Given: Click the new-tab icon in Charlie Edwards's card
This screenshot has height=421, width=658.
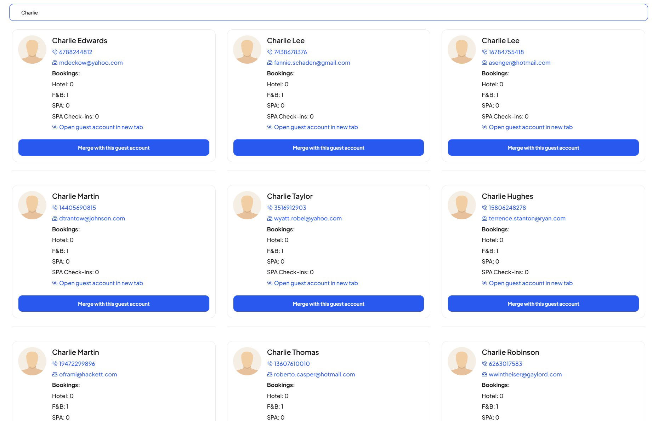Looking at the screenshot, I should point(55,127).
